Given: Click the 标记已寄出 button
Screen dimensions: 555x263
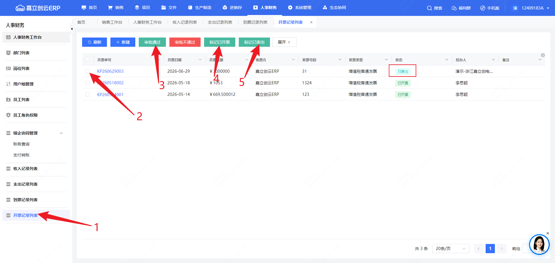Looking at the screenshot, I should pos(254,42).
